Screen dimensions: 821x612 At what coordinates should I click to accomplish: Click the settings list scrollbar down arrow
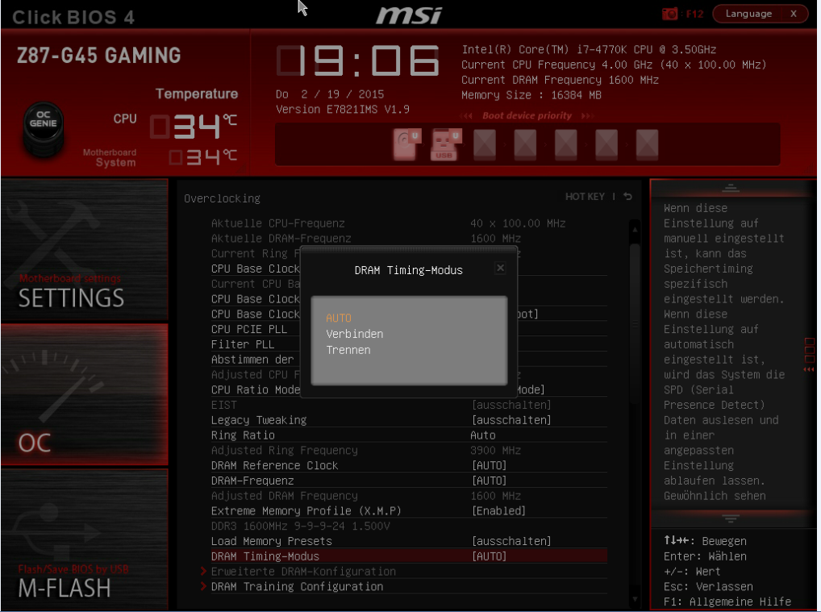point(635,599)
